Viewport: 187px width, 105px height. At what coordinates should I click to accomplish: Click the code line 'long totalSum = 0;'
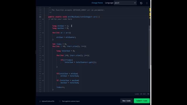click(x=66, y=51)
